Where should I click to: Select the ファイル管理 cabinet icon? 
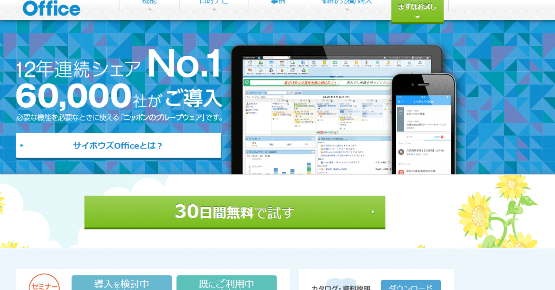[x=346, y=63]
